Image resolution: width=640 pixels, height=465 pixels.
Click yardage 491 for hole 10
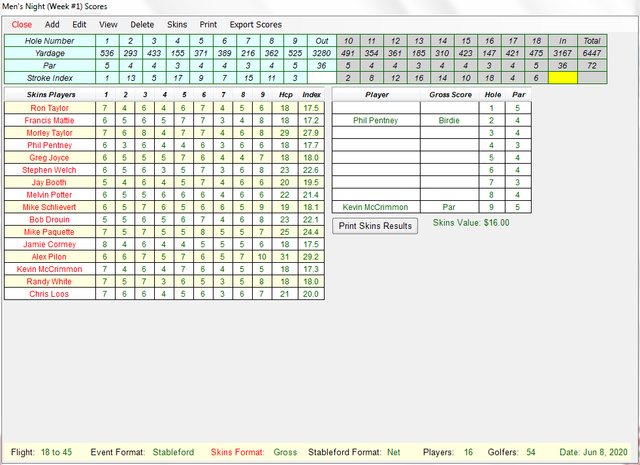(x=348, y=53)
